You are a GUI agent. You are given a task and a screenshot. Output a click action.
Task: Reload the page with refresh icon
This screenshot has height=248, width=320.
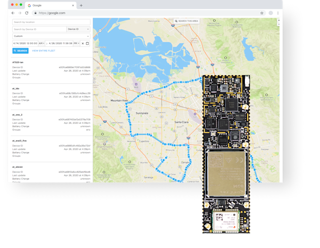(27, 13)
